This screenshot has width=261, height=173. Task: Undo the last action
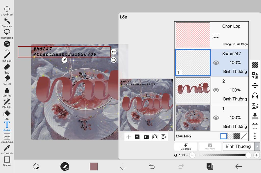pyautogui.click(x=152, y=166)
